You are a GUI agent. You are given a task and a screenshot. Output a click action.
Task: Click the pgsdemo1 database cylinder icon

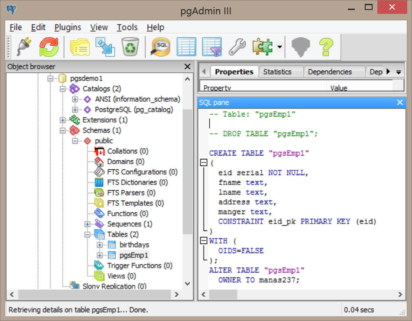62,78
